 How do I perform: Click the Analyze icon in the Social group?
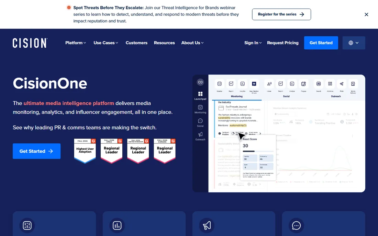pos(292,84)
